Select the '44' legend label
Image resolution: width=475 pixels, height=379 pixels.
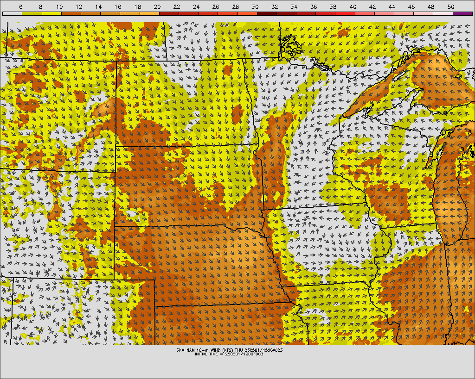(392, 6)
